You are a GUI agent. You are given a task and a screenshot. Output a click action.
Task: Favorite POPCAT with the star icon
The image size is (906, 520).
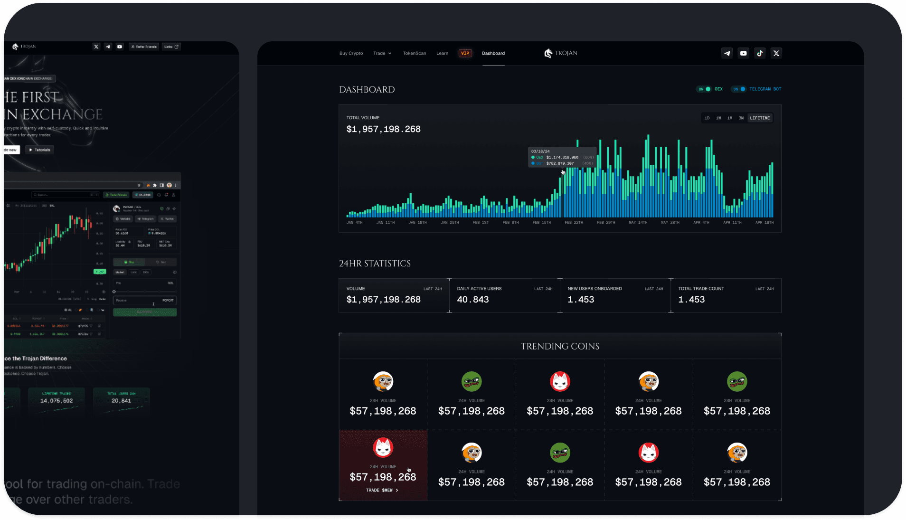click(x=174, y=208)
